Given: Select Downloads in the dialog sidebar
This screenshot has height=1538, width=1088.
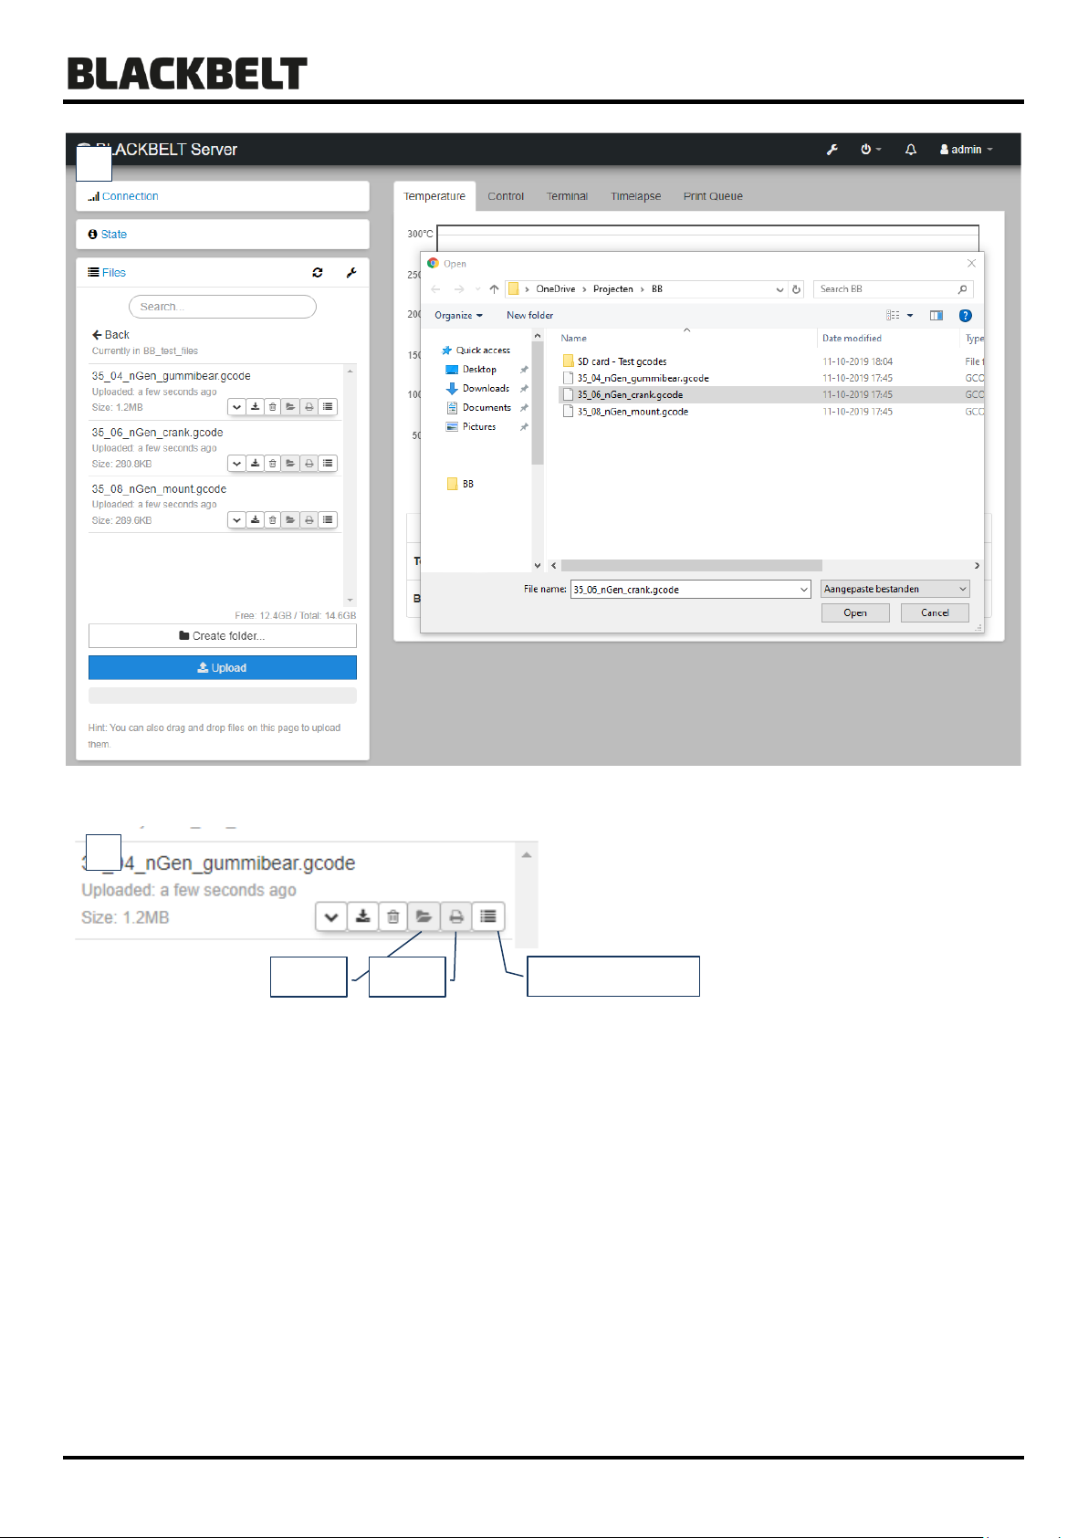Looking at the screenshot, I should click(x=477, y=389).
